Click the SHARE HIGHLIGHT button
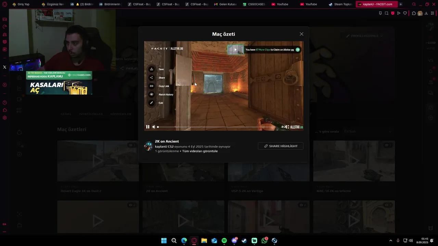 tap(281, 146)
